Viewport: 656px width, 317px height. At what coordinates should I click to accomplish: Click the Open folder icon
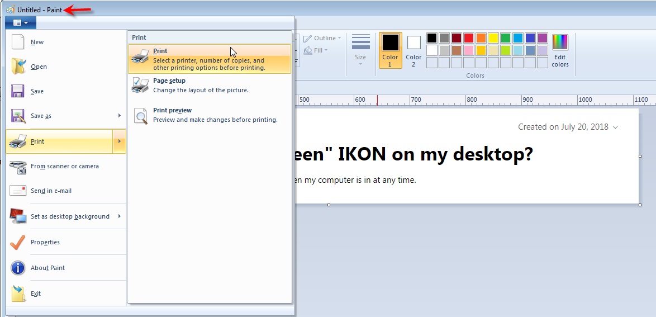[18, 67]
